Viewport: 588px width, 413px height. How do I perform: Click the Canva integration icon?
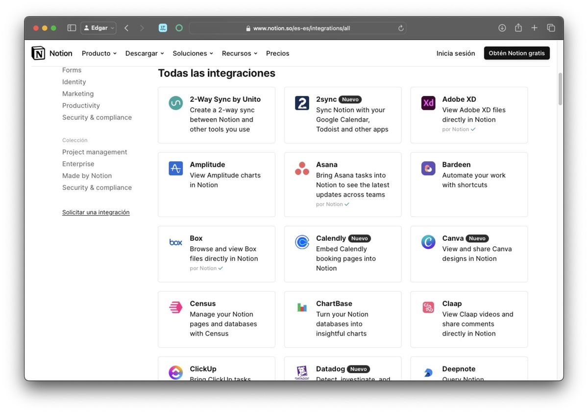[428, 242]
